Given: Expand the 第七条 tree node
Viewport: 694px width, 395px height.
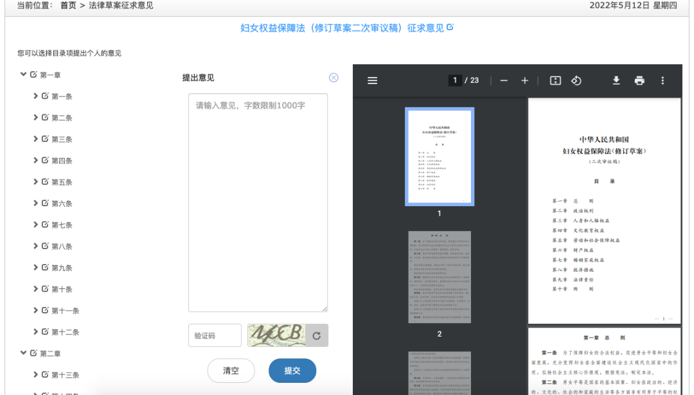Looking at the screenshot, I should [35, 224].
